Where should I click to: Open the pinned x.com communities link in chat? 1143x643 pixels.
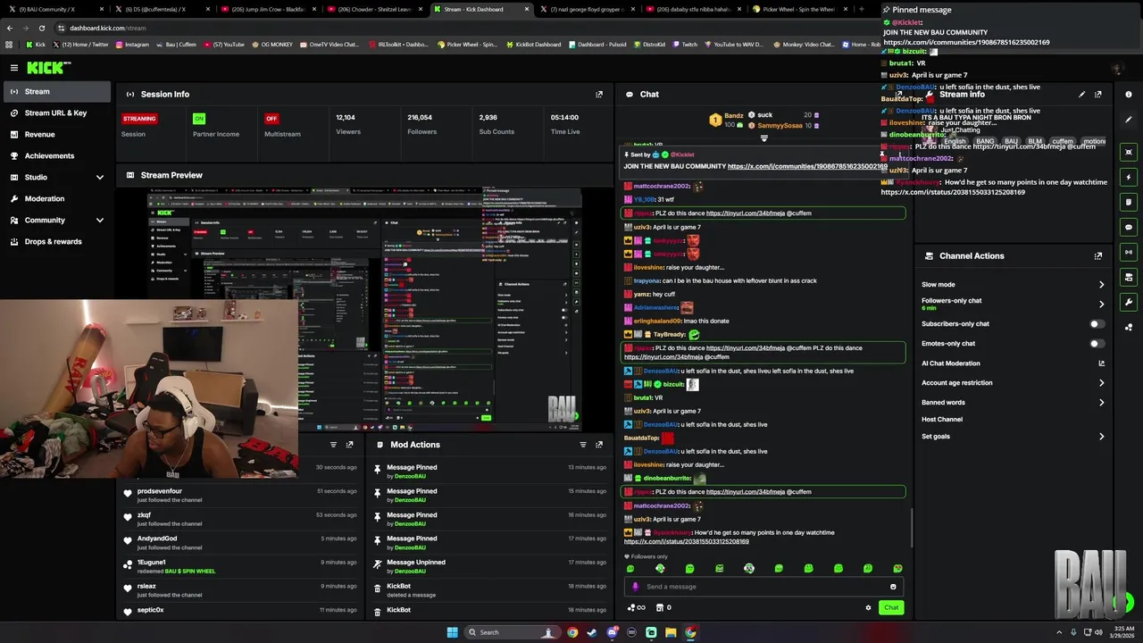(x=807, y=166)
